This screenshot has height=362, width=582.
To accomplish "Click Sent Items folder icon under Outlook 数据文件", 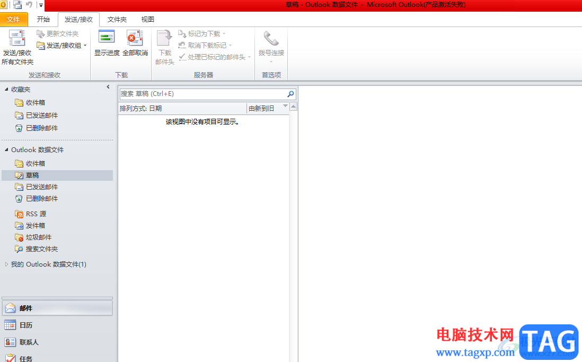I will point(19,187).
